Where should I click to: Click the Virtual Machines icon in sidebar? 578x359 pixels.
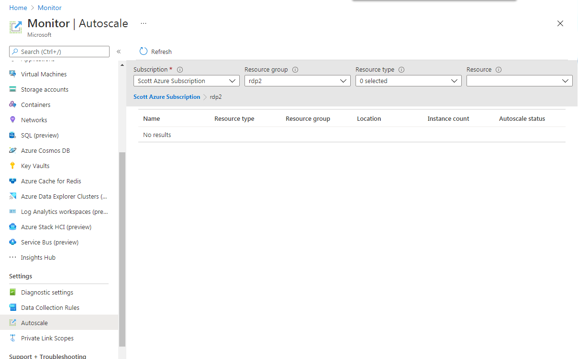[x=13, y=74]
